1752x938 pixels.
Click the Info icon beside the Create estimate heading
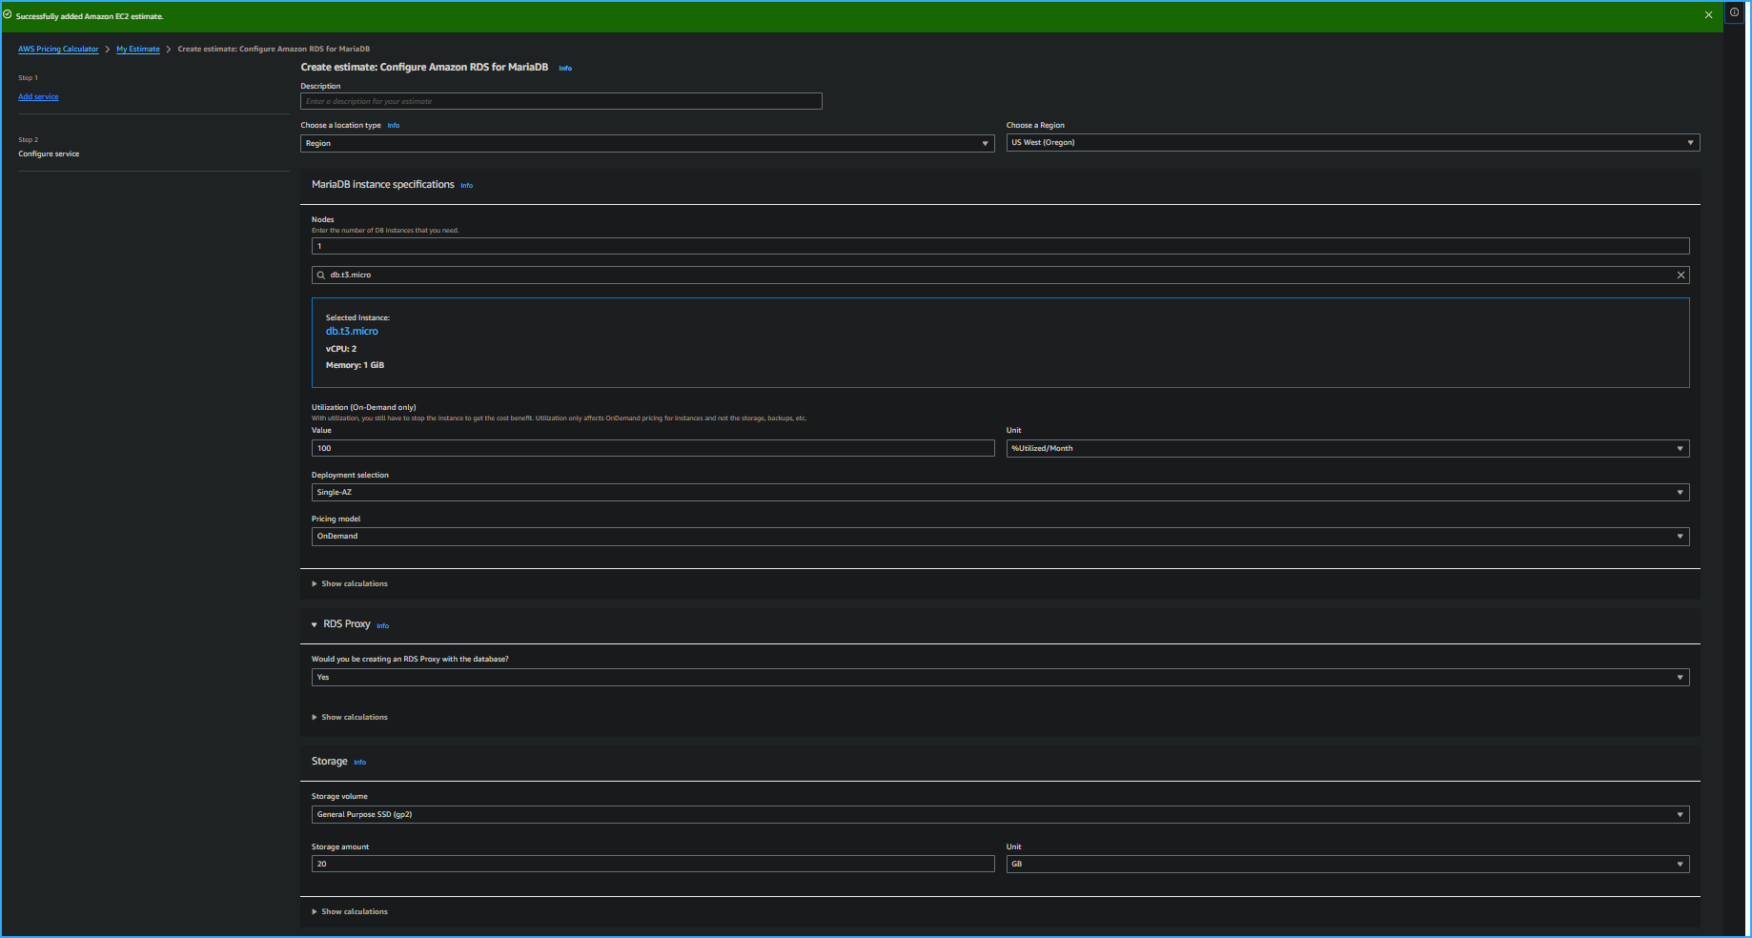click(565, 68)
